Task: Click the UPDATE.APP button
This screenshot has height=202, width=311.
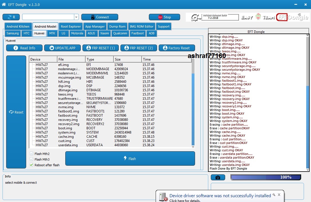Action: (62, 48)
